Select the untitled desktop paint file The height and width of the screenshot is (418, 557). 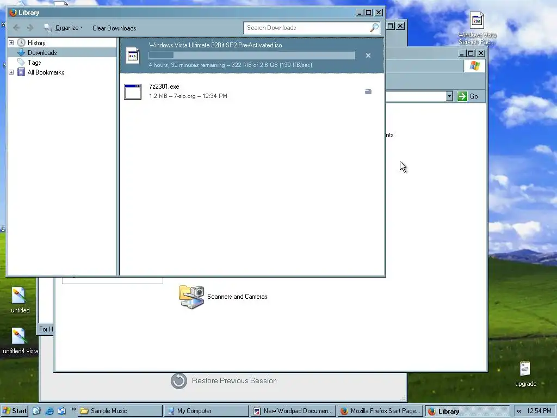coord(20,300)
